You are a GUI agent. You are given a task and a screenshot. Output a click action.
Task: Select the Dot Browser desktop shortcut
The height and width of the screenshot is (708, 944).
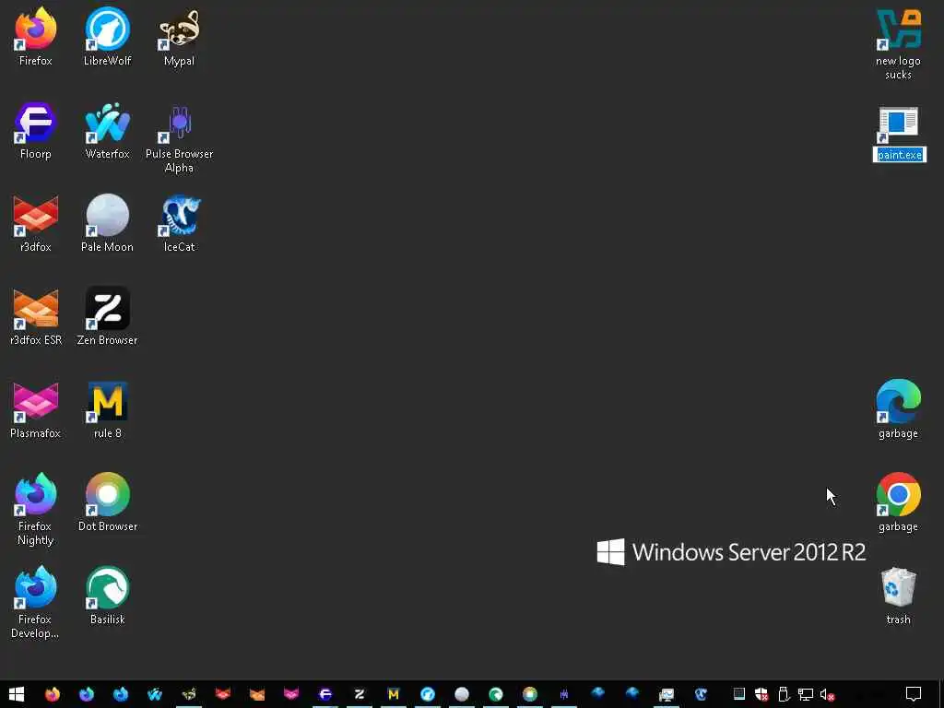point(107,502)
